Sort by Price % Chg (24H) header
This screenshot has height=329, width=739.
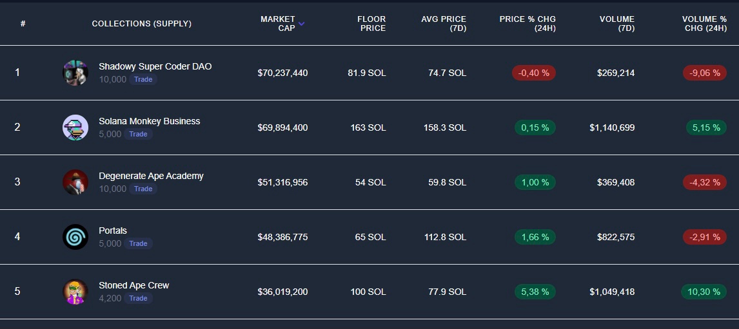click(527, 24)
